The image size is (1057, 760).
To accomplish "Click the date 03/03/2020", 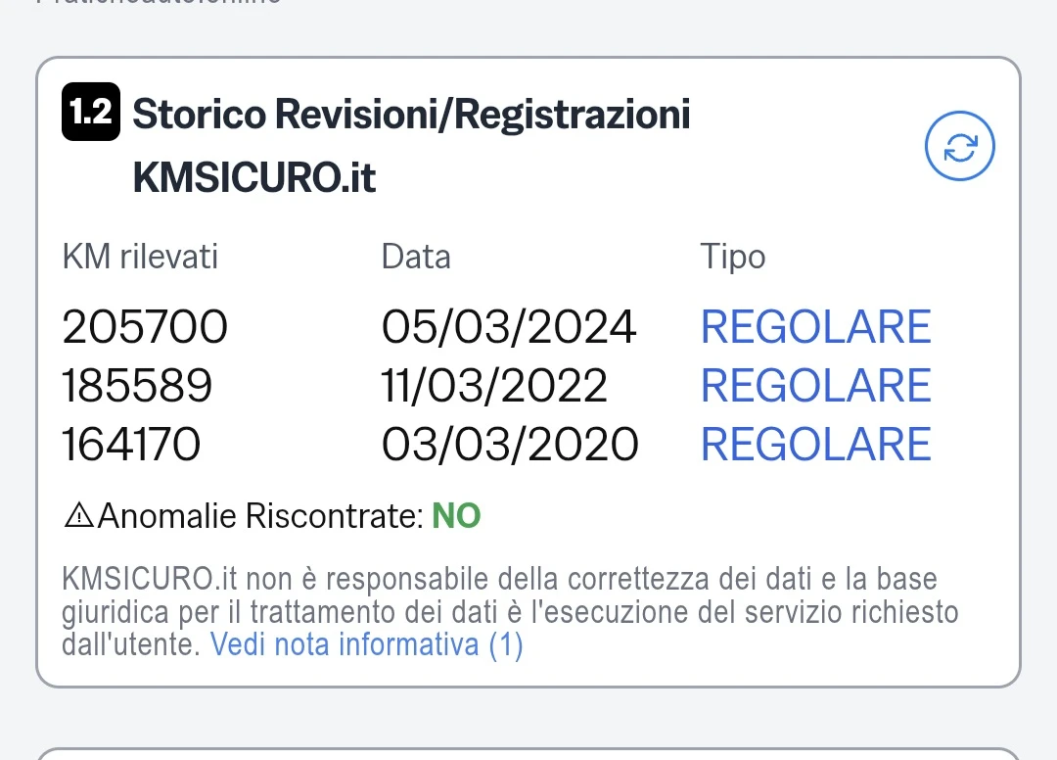I will pyautogui.click(x=510, y=445).
